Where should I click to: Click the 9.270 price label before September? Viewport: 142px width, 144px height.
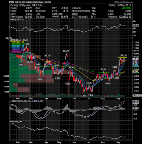click(x=115, y=67)
